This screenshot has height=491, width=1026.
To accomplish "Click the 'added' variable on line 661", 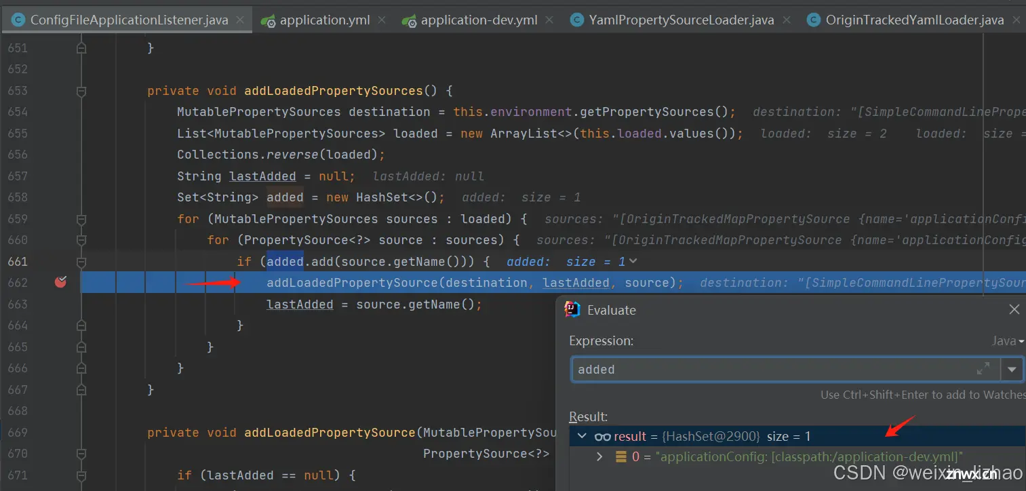I will [x=285, y=261].
